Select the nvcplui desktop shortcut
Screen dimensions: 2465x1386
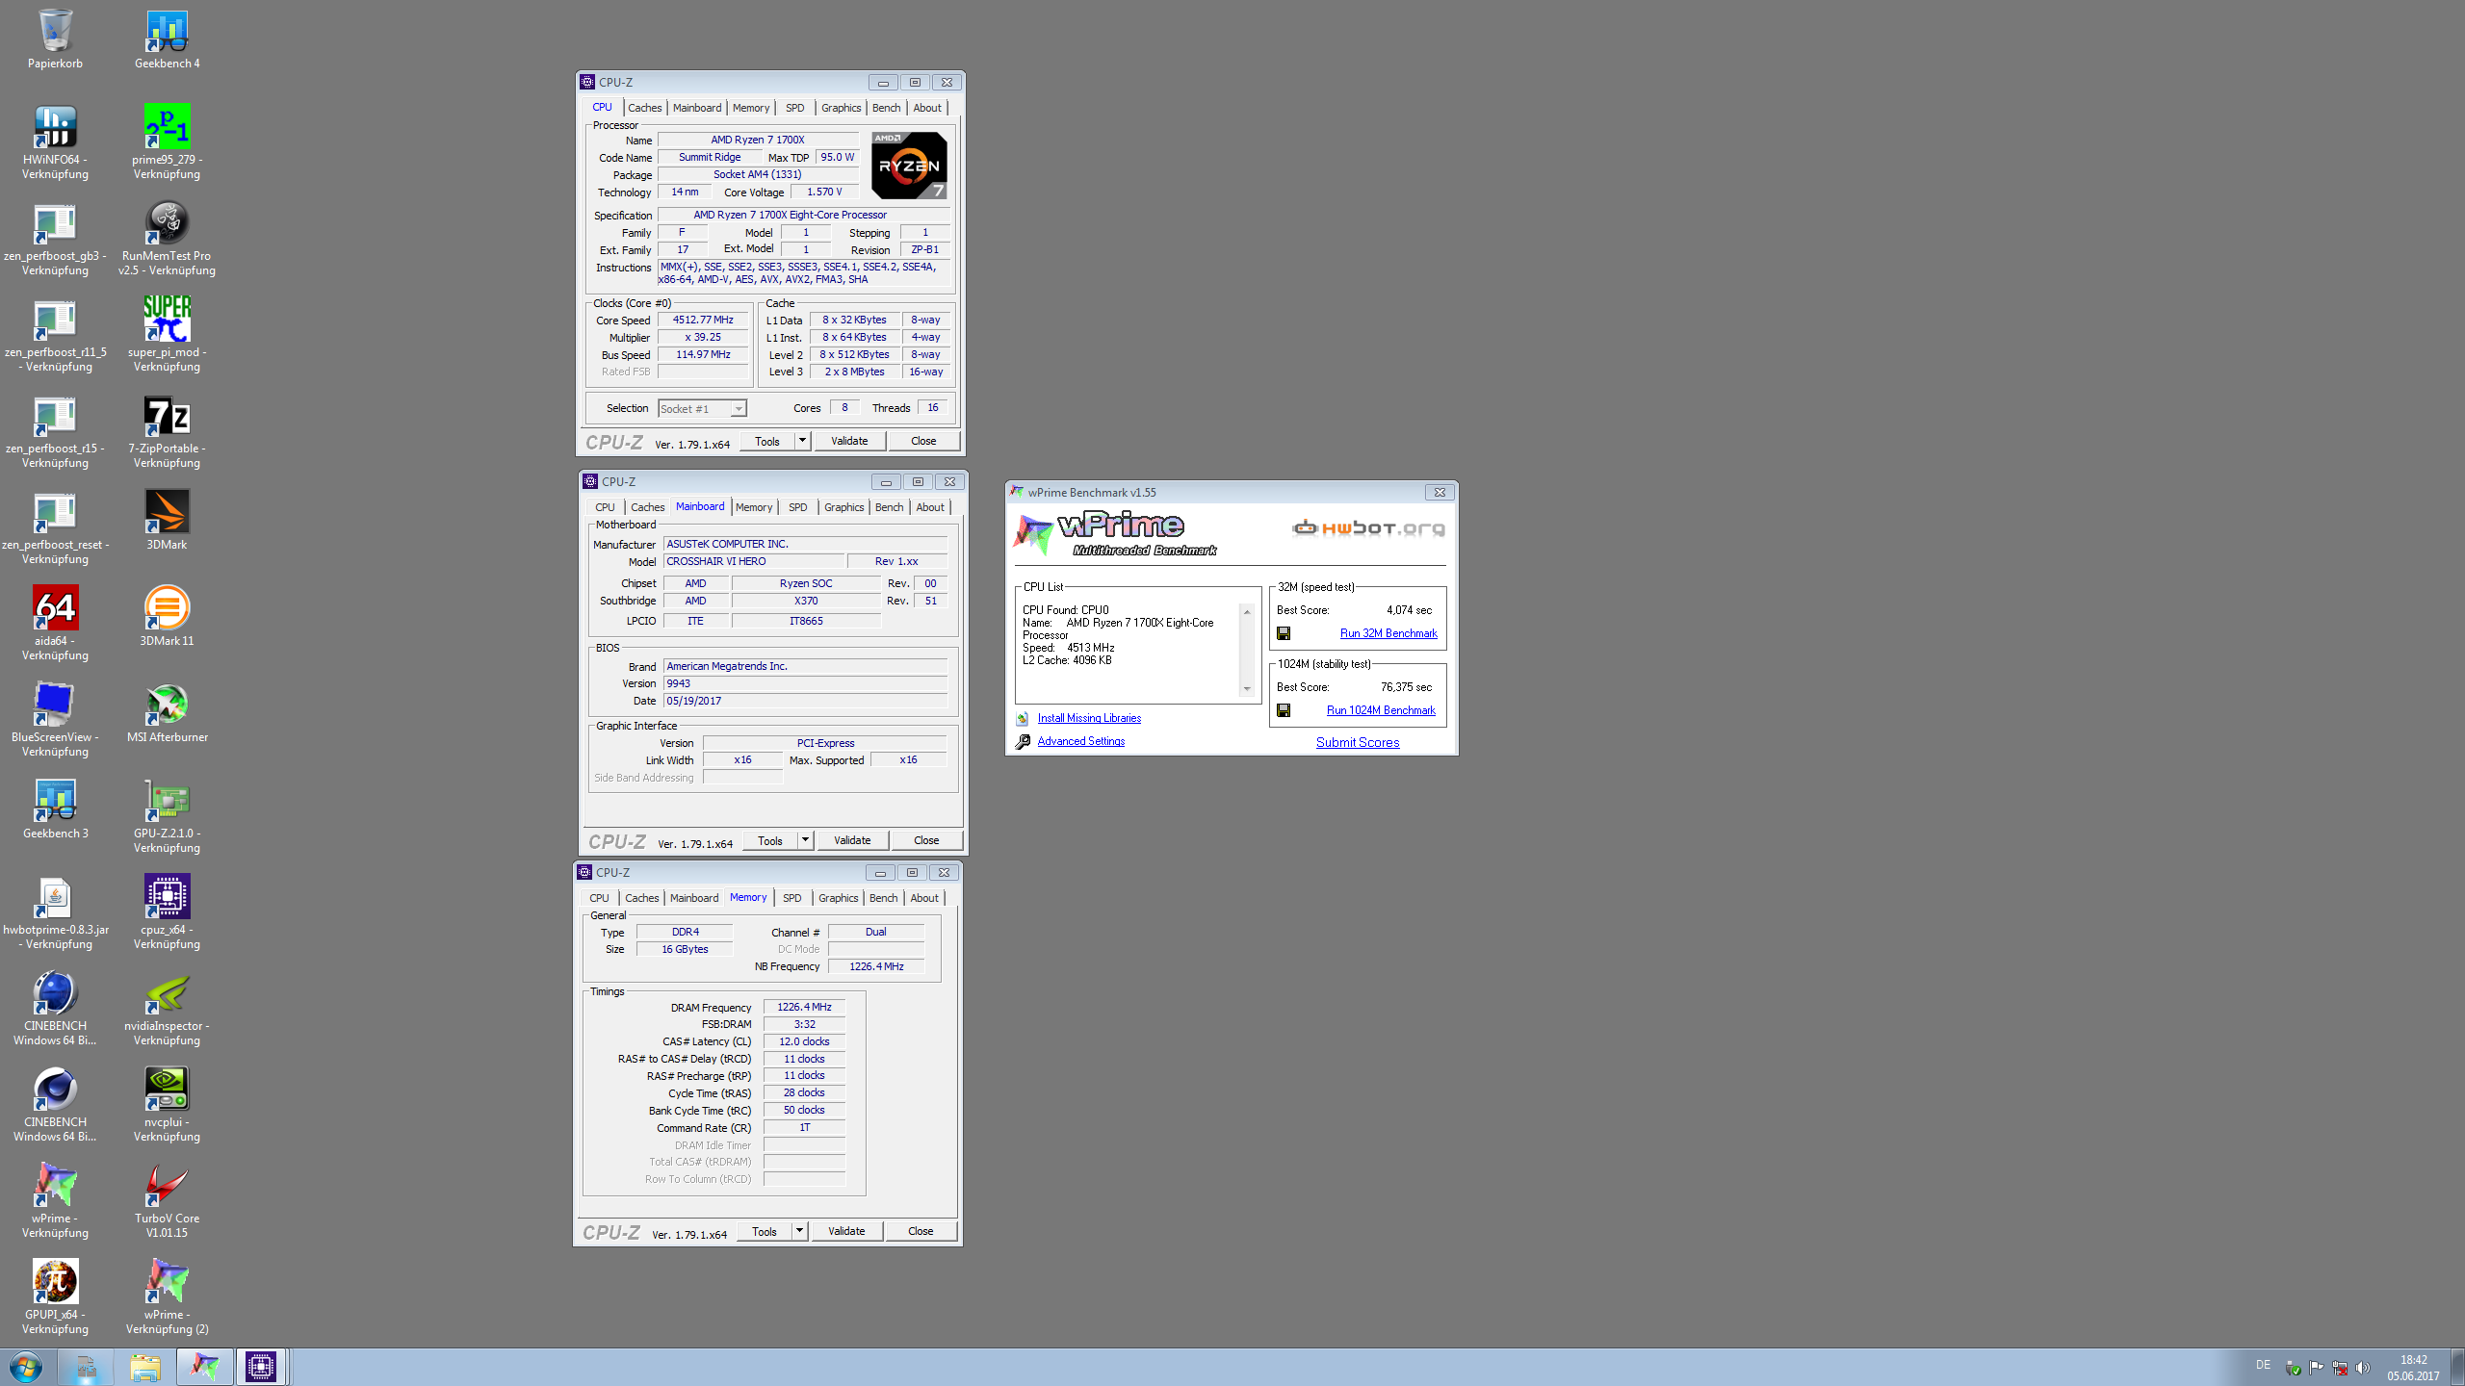167,1105
